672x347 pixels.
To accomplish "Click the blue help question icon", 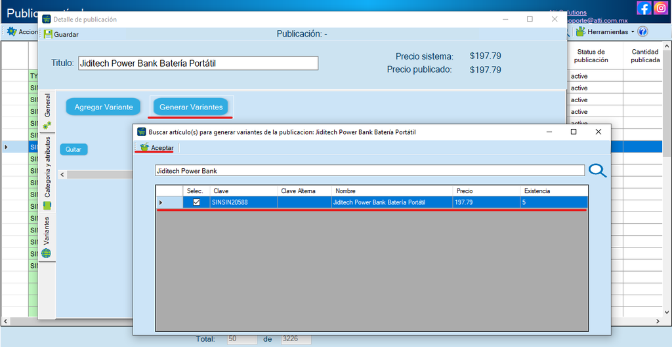I will 642,31.
